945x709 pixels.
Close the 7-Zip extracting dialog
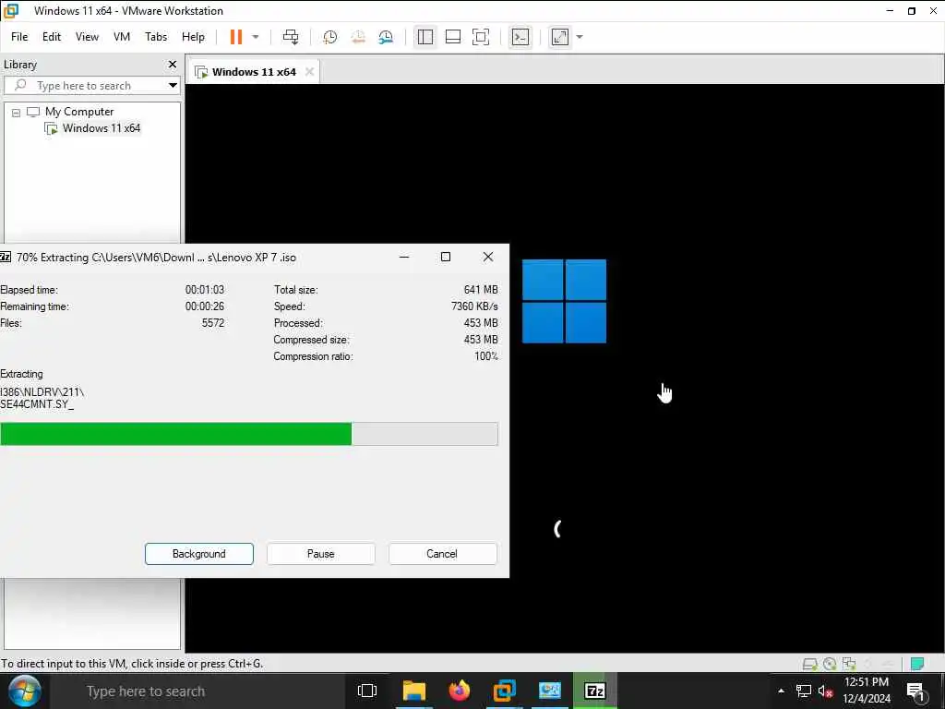[488, 257]
